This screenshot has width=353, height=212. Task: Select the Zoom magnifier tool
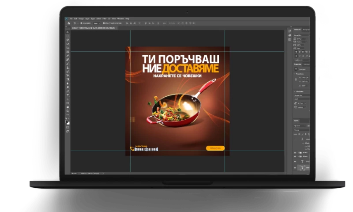pyautogui.click(x=68, y=111)
